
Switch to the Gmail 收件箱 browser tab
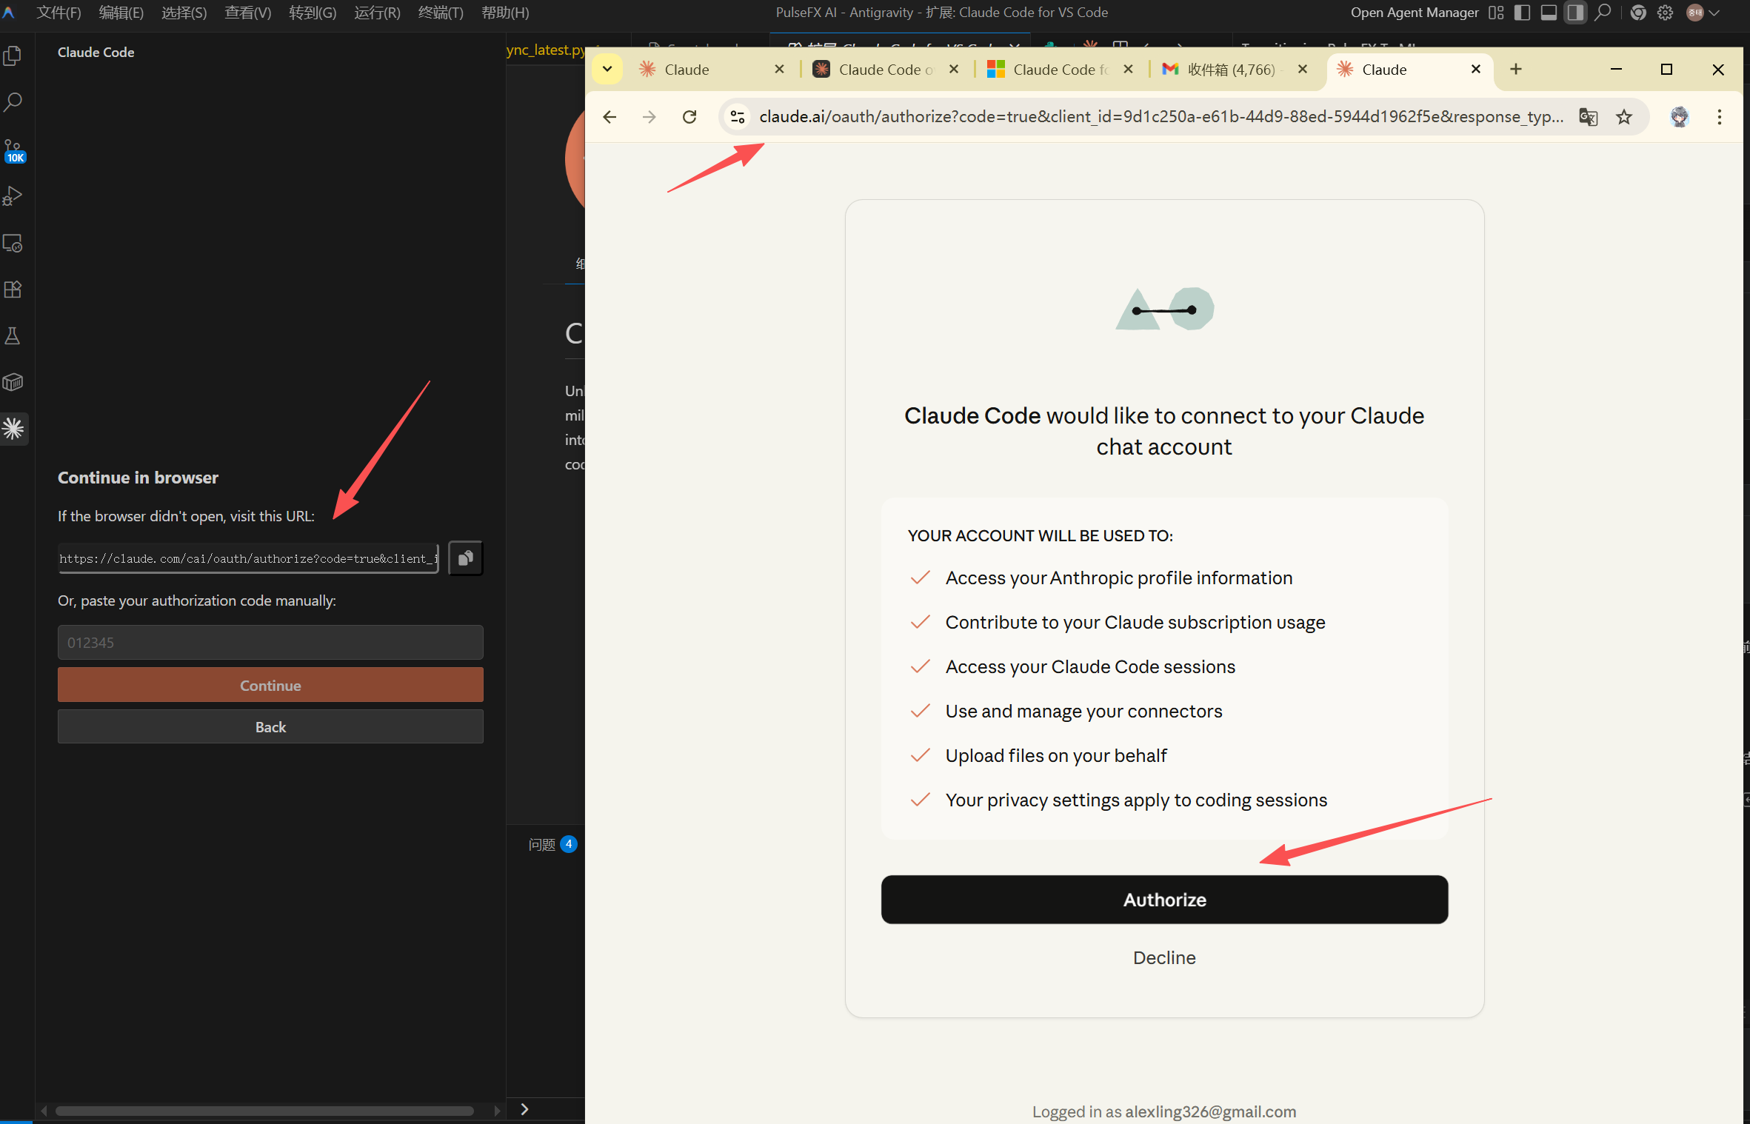[x=1229, y=70]
